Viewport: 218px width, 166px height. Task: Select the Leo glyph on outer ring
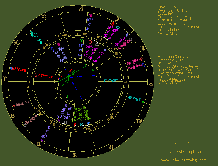111,147
